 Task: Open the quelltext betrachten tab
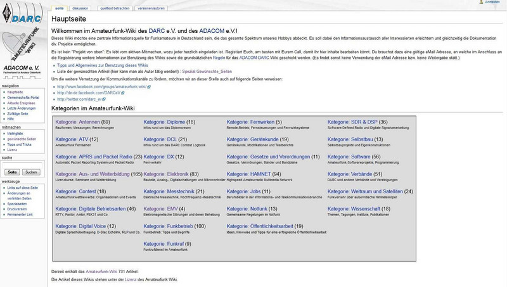[x=115, y=8]
